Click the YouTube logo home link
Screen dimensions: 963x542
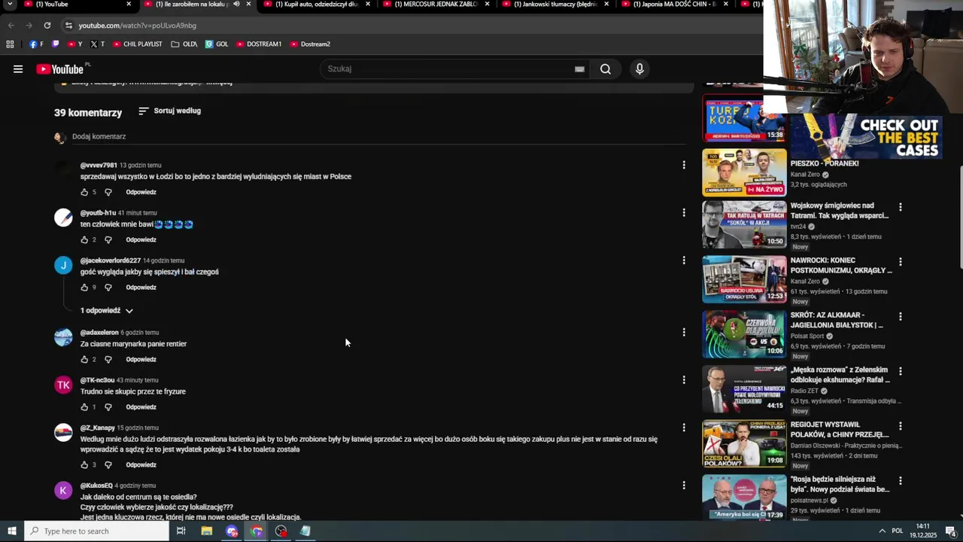[x=60, y=69]
